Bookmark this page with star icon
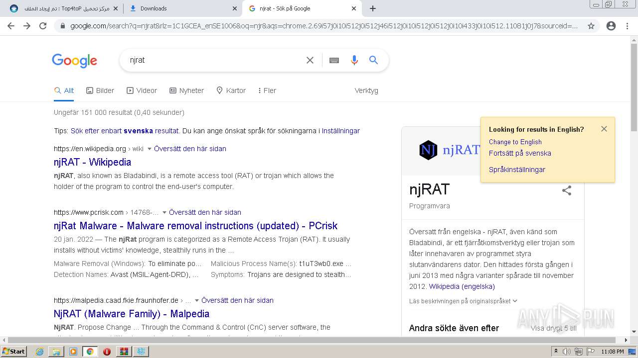 point(591,26)
